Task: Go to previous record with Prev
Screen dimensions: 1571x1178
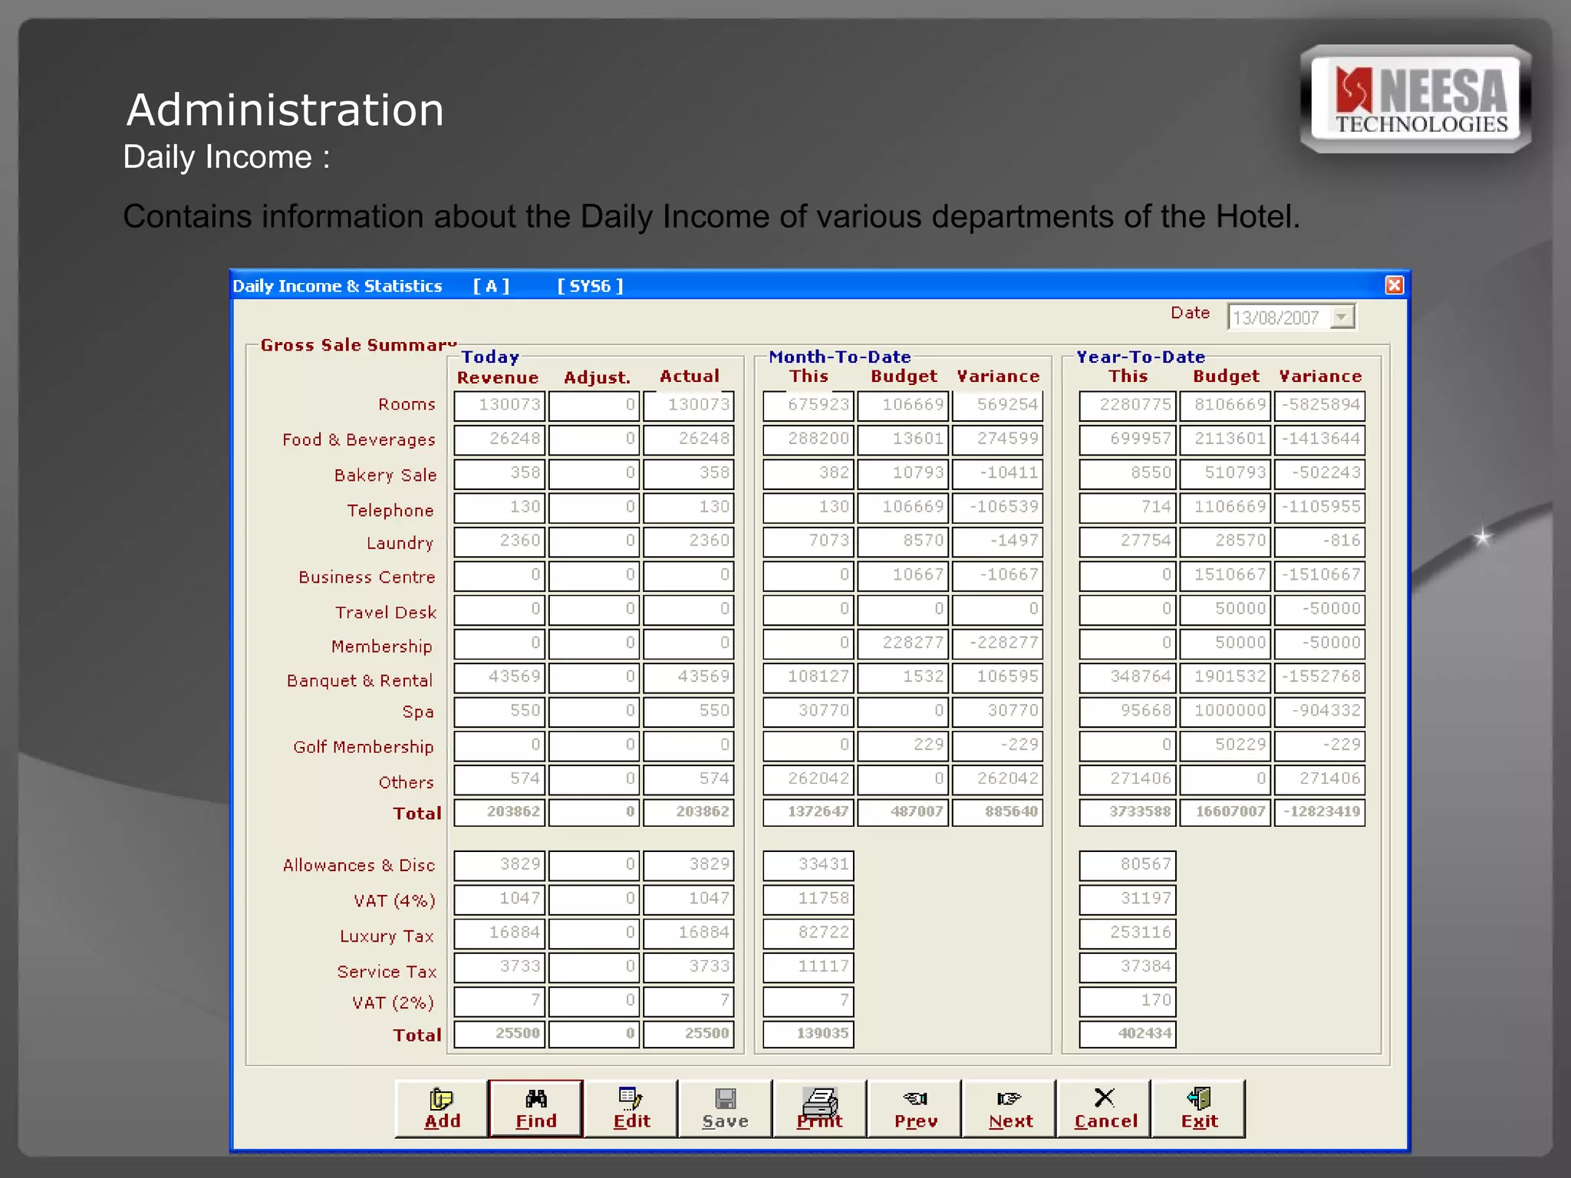Action: [915, 1108]
